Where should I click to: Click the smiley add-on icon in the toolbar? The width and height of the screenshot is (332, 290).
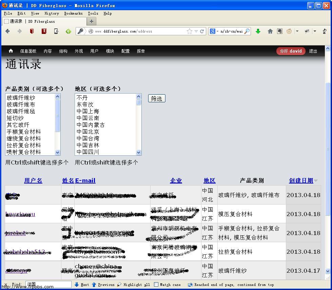click(289, 31)
